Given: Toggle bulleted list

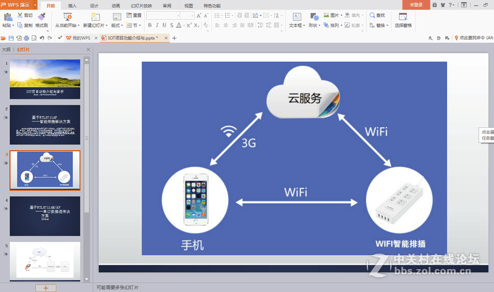Looking at the screenshot, I should point(217,15).
